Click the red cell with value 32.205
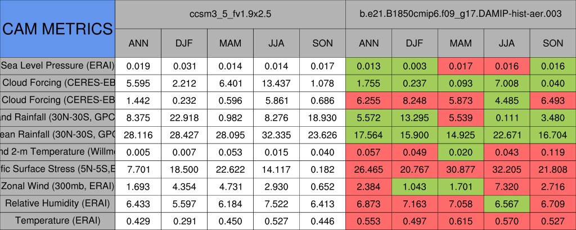This screenshot has height=230, width=576. tap(507, 169)
